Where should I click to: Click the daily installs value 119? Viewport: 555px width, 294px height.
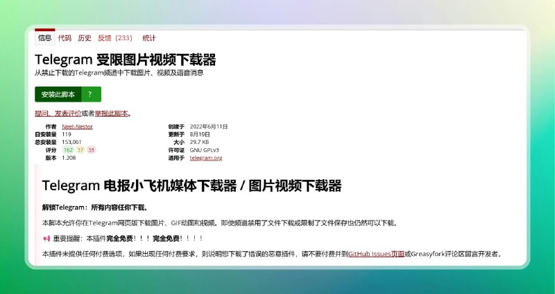[x=67, y=134]
